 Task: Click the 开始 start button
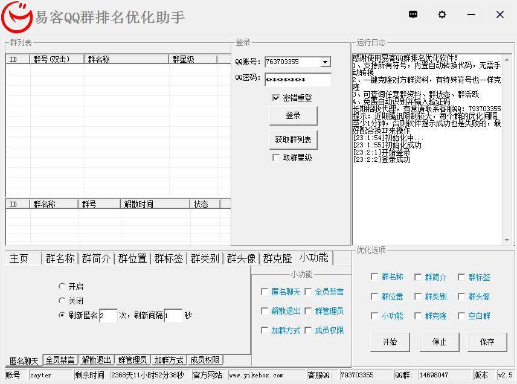tap(390, 342)
